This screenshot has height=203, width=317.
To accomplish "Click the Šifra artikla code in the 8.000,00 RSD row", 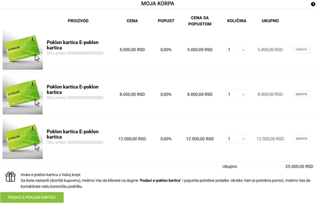I will tap(75, 98).
